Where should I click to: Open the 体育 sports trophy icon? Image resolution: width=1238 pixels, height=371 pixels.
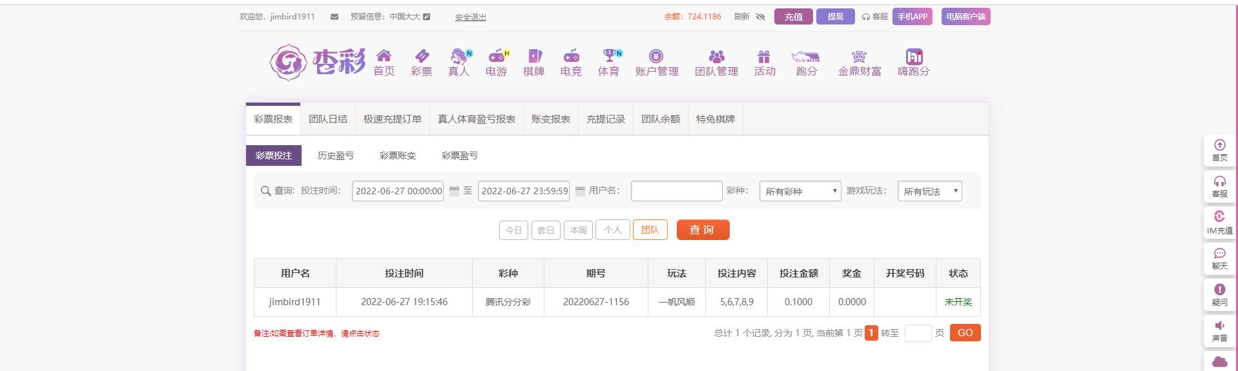click(609, 55)
